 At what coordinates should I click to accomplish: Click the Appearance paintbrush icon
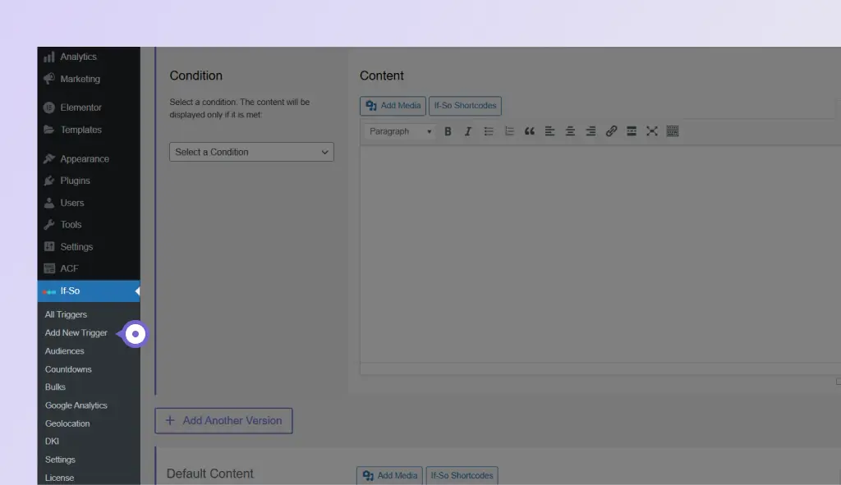click(48, 158)
